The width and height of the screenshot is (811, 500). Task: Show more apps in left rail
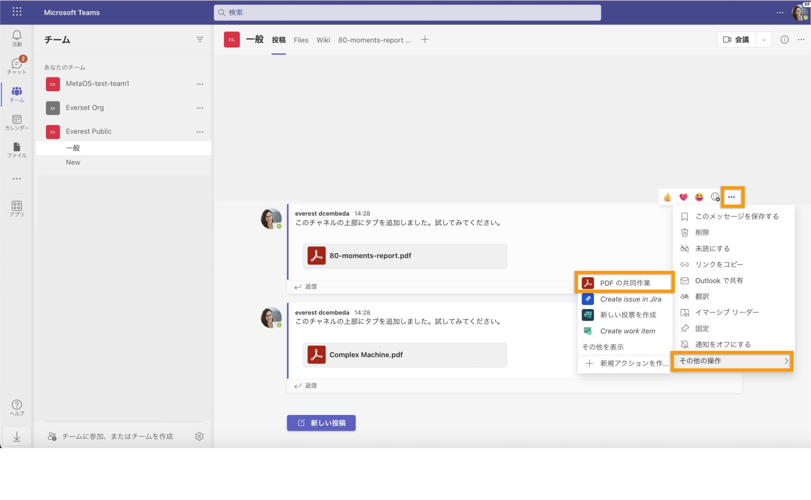tap(17, 179)
